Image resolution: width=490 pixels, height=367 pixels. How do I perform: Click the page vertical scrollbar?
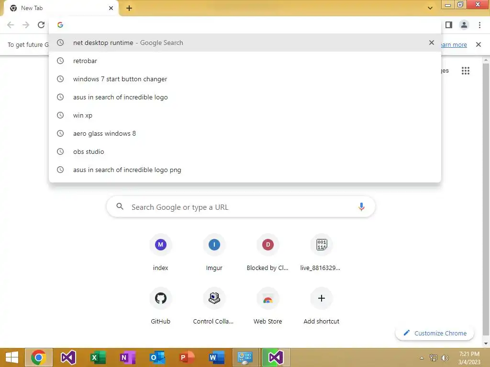[x=486, y=200]
